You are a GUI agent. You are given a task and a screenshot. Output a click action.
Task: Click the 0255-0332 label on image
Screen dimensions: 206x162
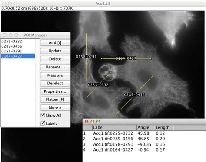coord(98,85)
